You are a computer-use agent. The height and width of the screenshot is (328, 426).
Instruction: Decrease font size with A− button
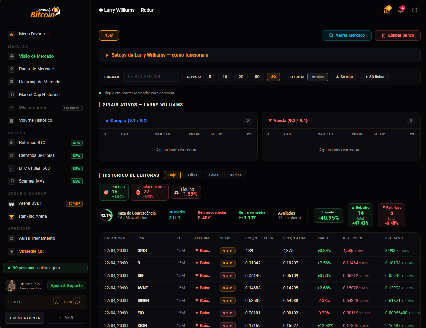point(58,302)
